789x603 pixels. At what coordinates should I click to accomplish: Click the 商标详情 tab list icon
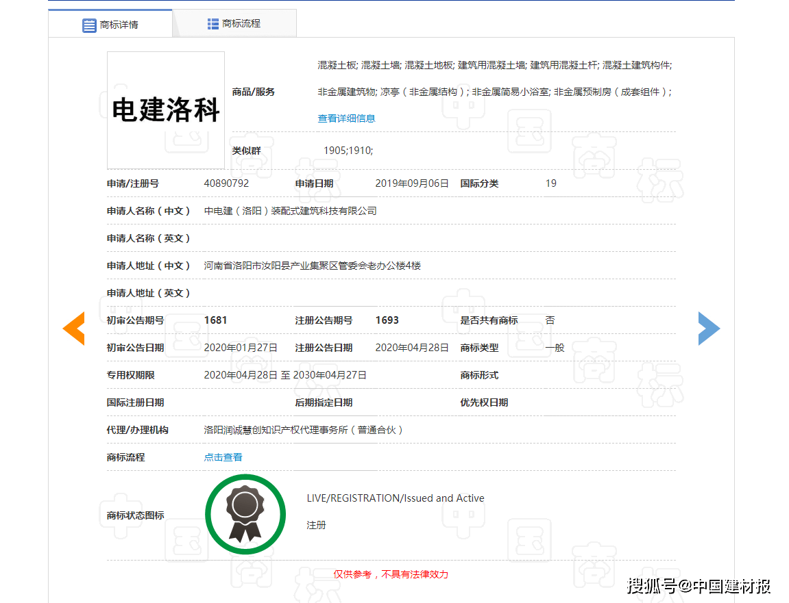point(89,25)
